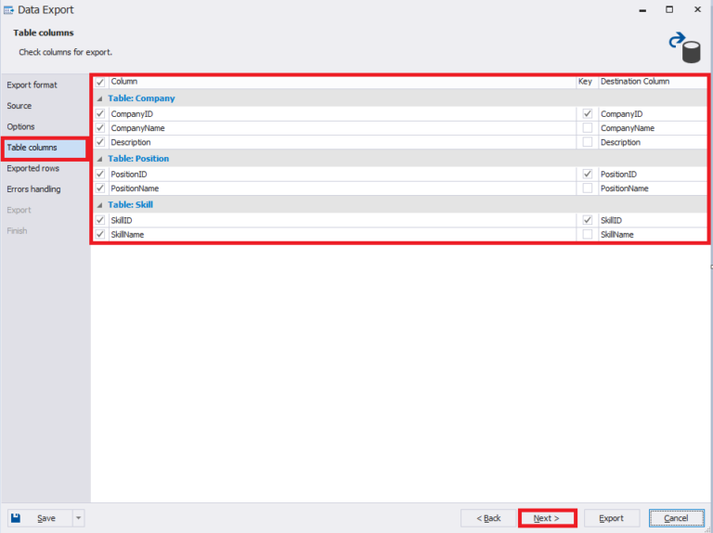Collapse the Table: Skill group
Screen dimensions: 713x533
(99, 205)
